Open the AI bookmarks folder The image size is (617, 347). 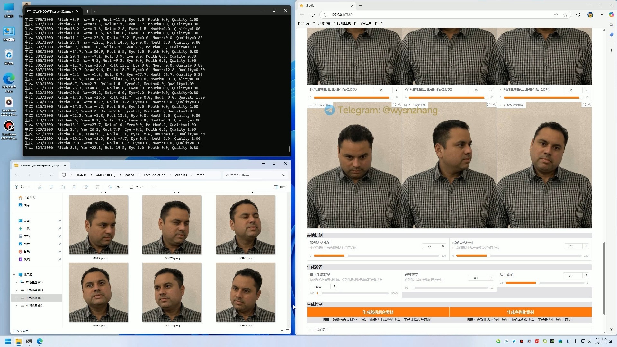[x=380, y=23]
